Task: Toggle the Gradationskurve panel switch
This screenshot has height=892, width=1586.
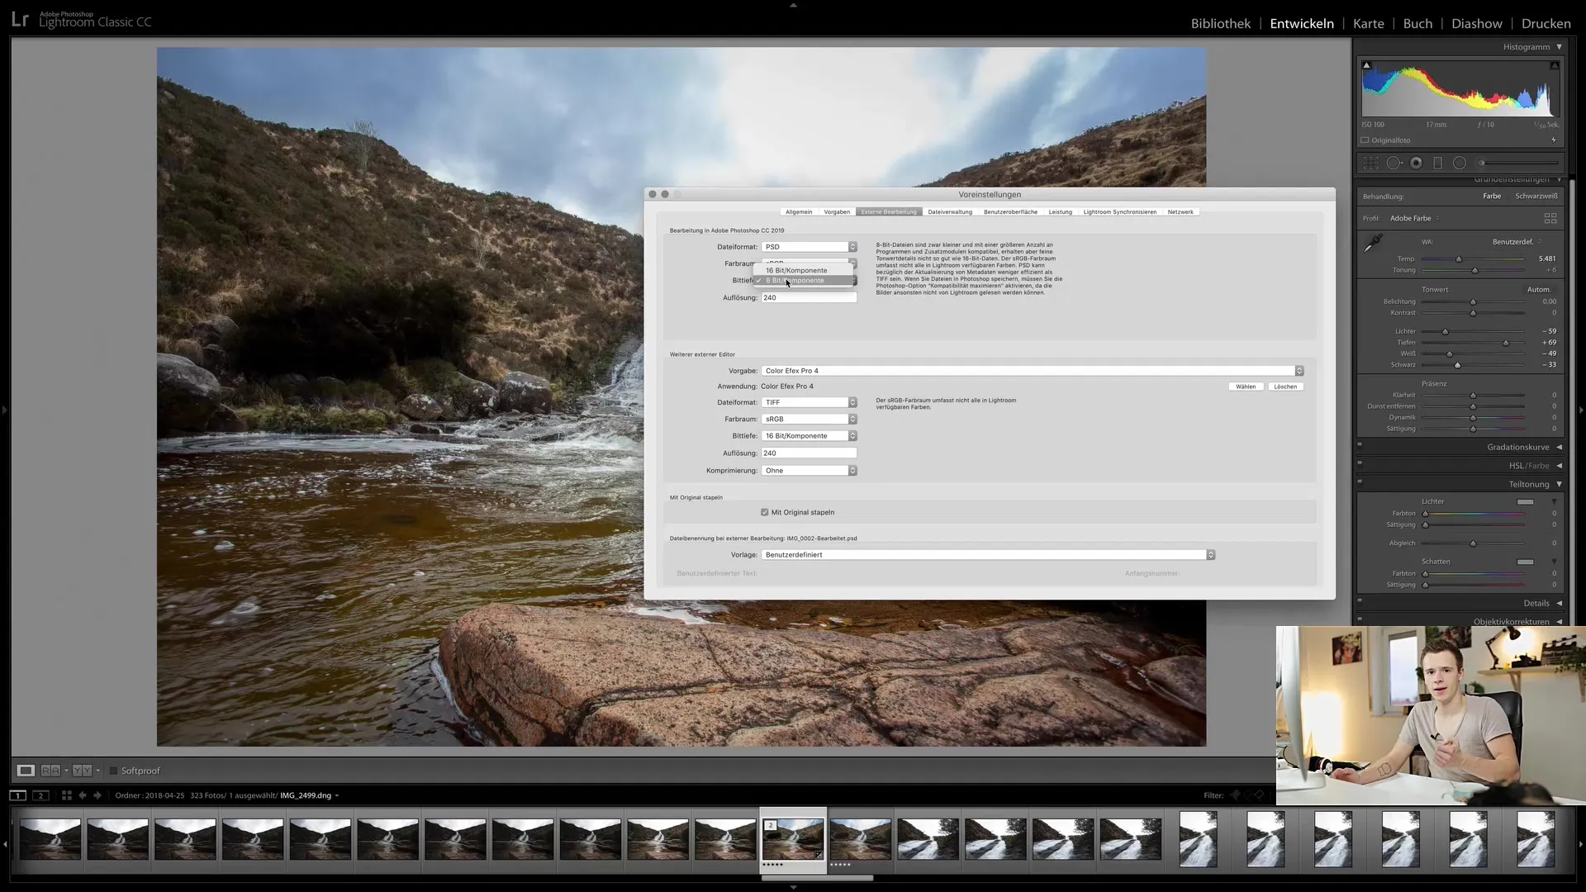Action: coord(1360,444)
